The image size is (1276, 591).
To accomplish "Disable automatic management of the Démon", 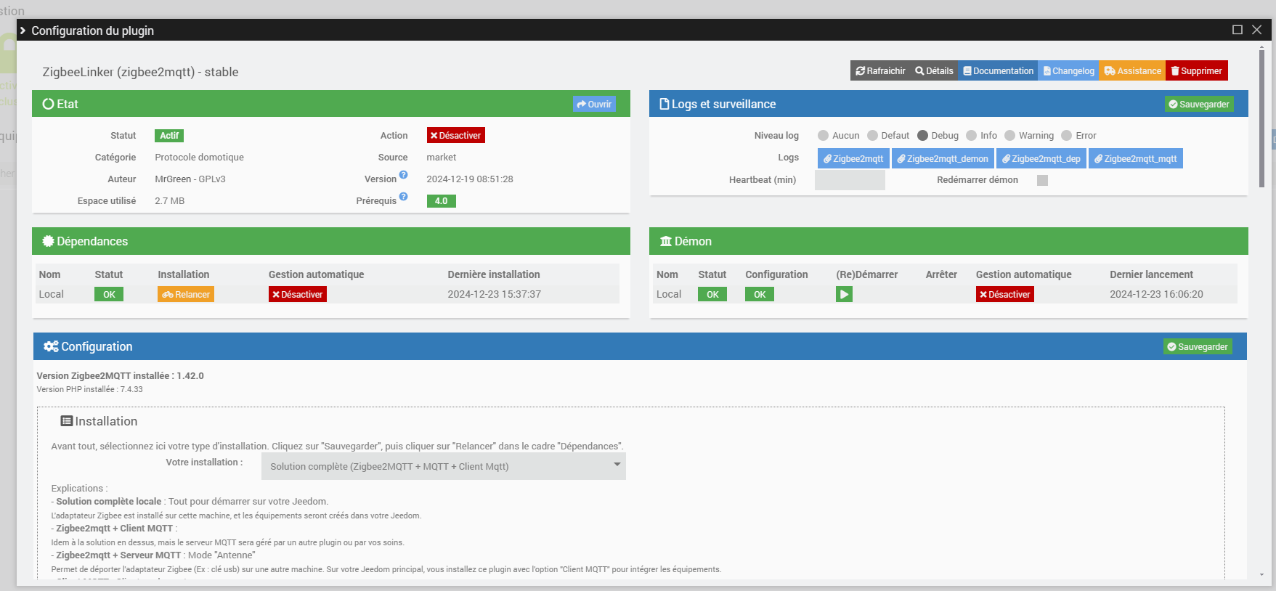I will [x=1005, y=294].
